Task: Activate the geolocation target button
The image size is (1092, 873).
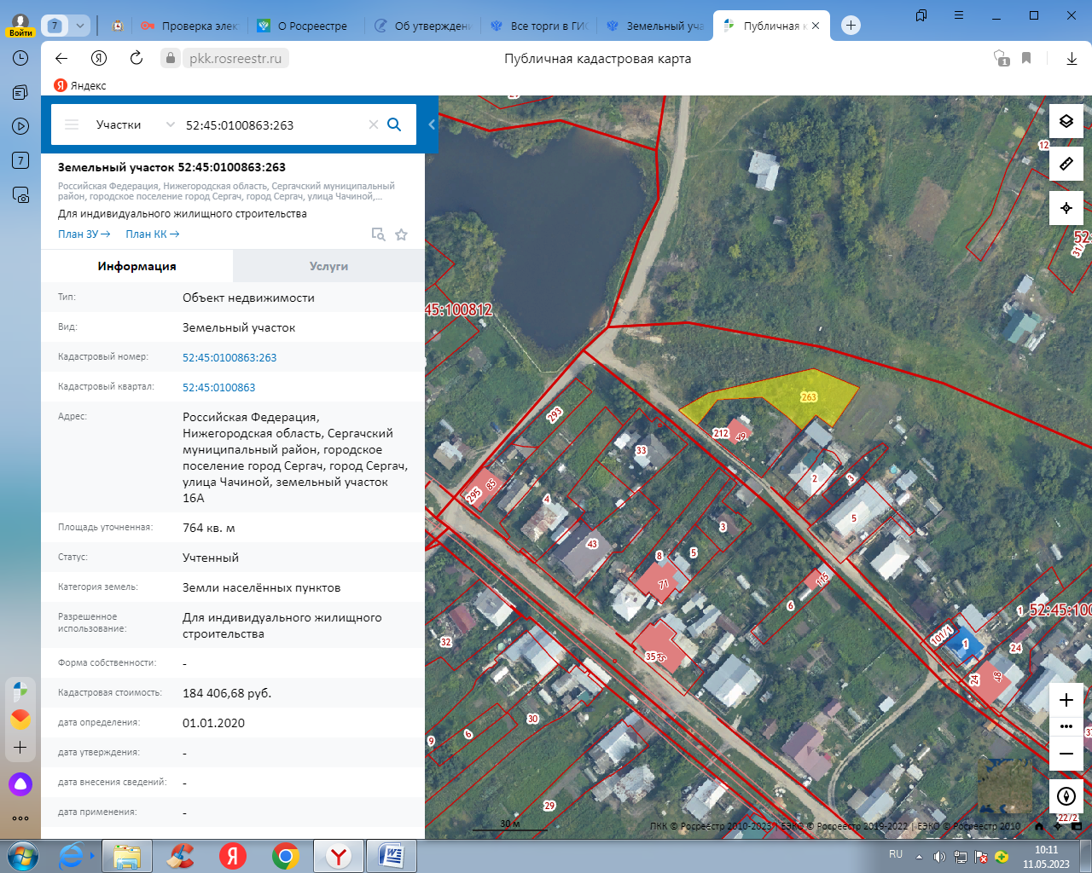Action: click(1066, 208)
